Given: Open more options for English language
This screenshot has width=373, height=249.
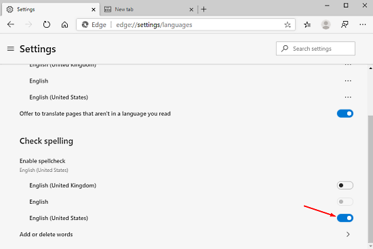Looking at the screenshot, I should point(348,81).
